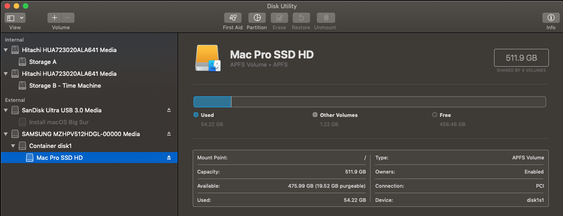This screenshot has width=563, height=216.
Task: Collapse the Container disk1 disclosure triangle
Action: pyautogui.click(x=13, y=146)
